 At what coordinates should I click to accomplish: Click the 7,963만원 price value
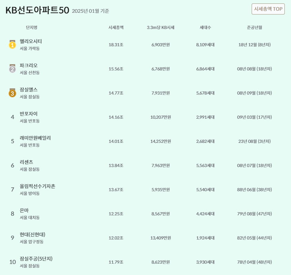coord(161,165)
